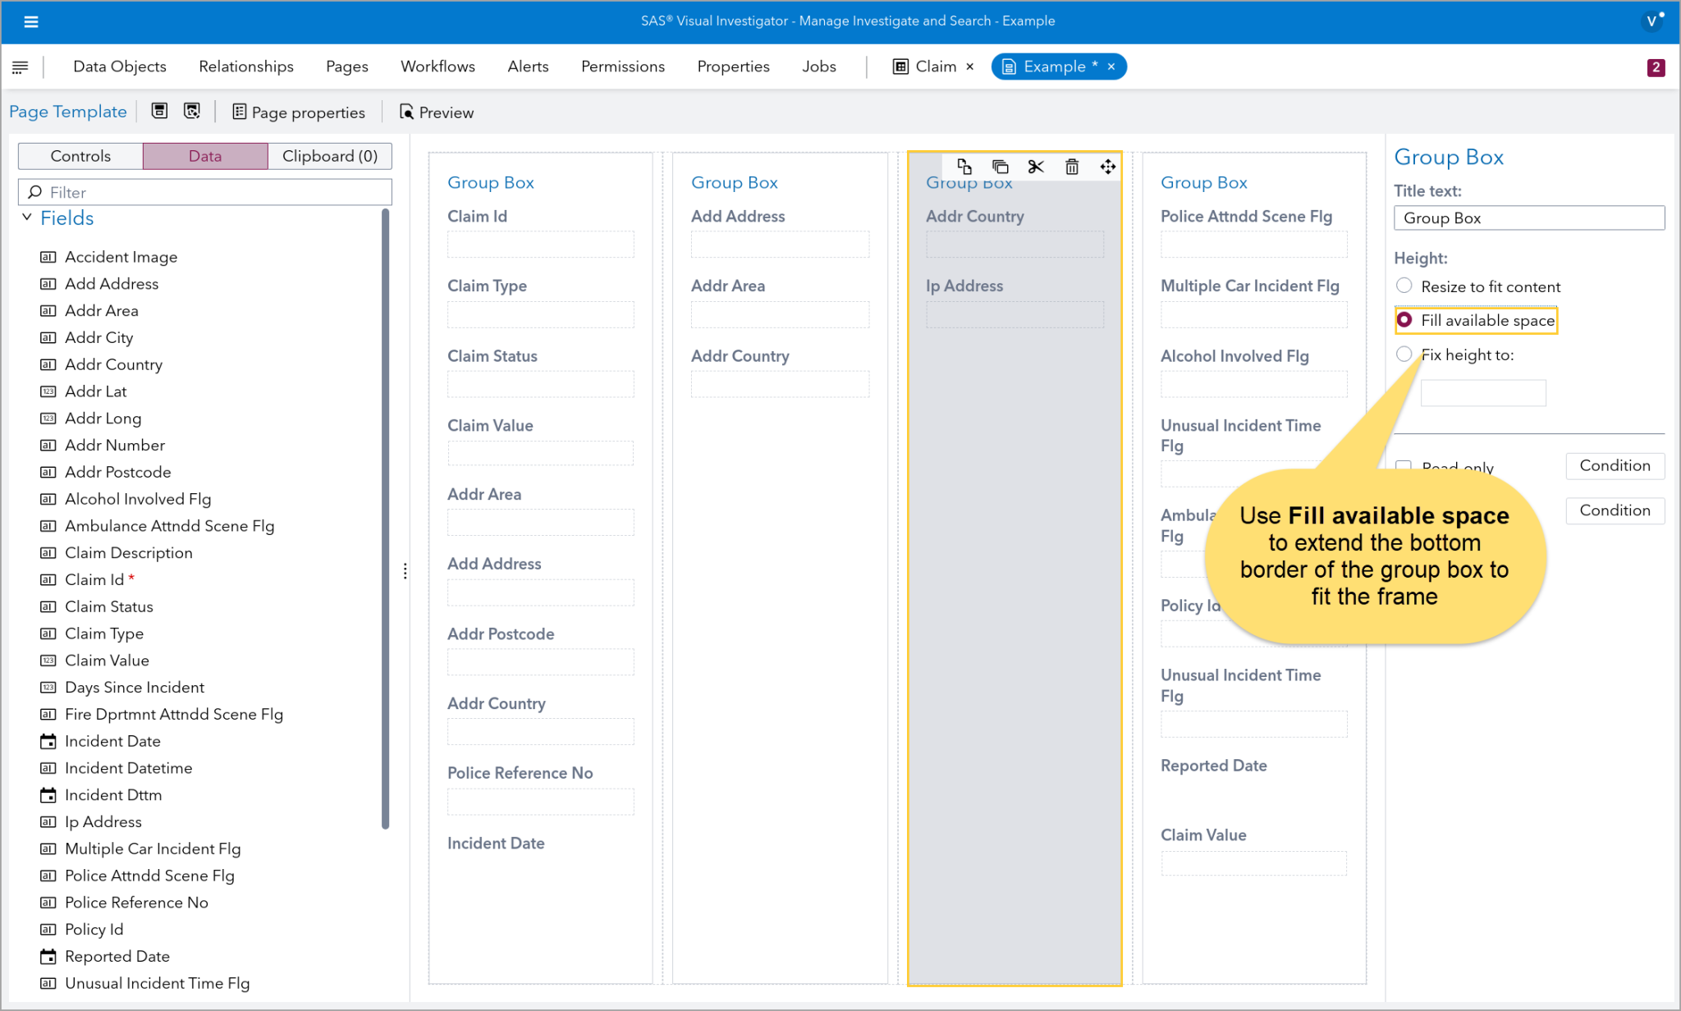This screenshot has height=1011, width=1681.
Task: Copy the selected group box
Action: (964, 166)
